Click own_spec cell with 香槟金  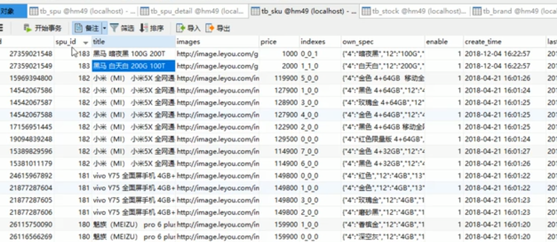coord(383,224)
